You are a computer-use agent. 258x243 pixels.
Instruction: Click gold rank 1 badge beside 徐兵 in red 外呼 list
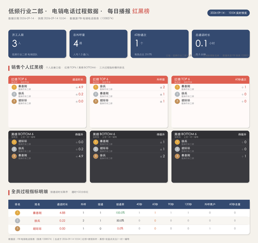coord(95,87)
